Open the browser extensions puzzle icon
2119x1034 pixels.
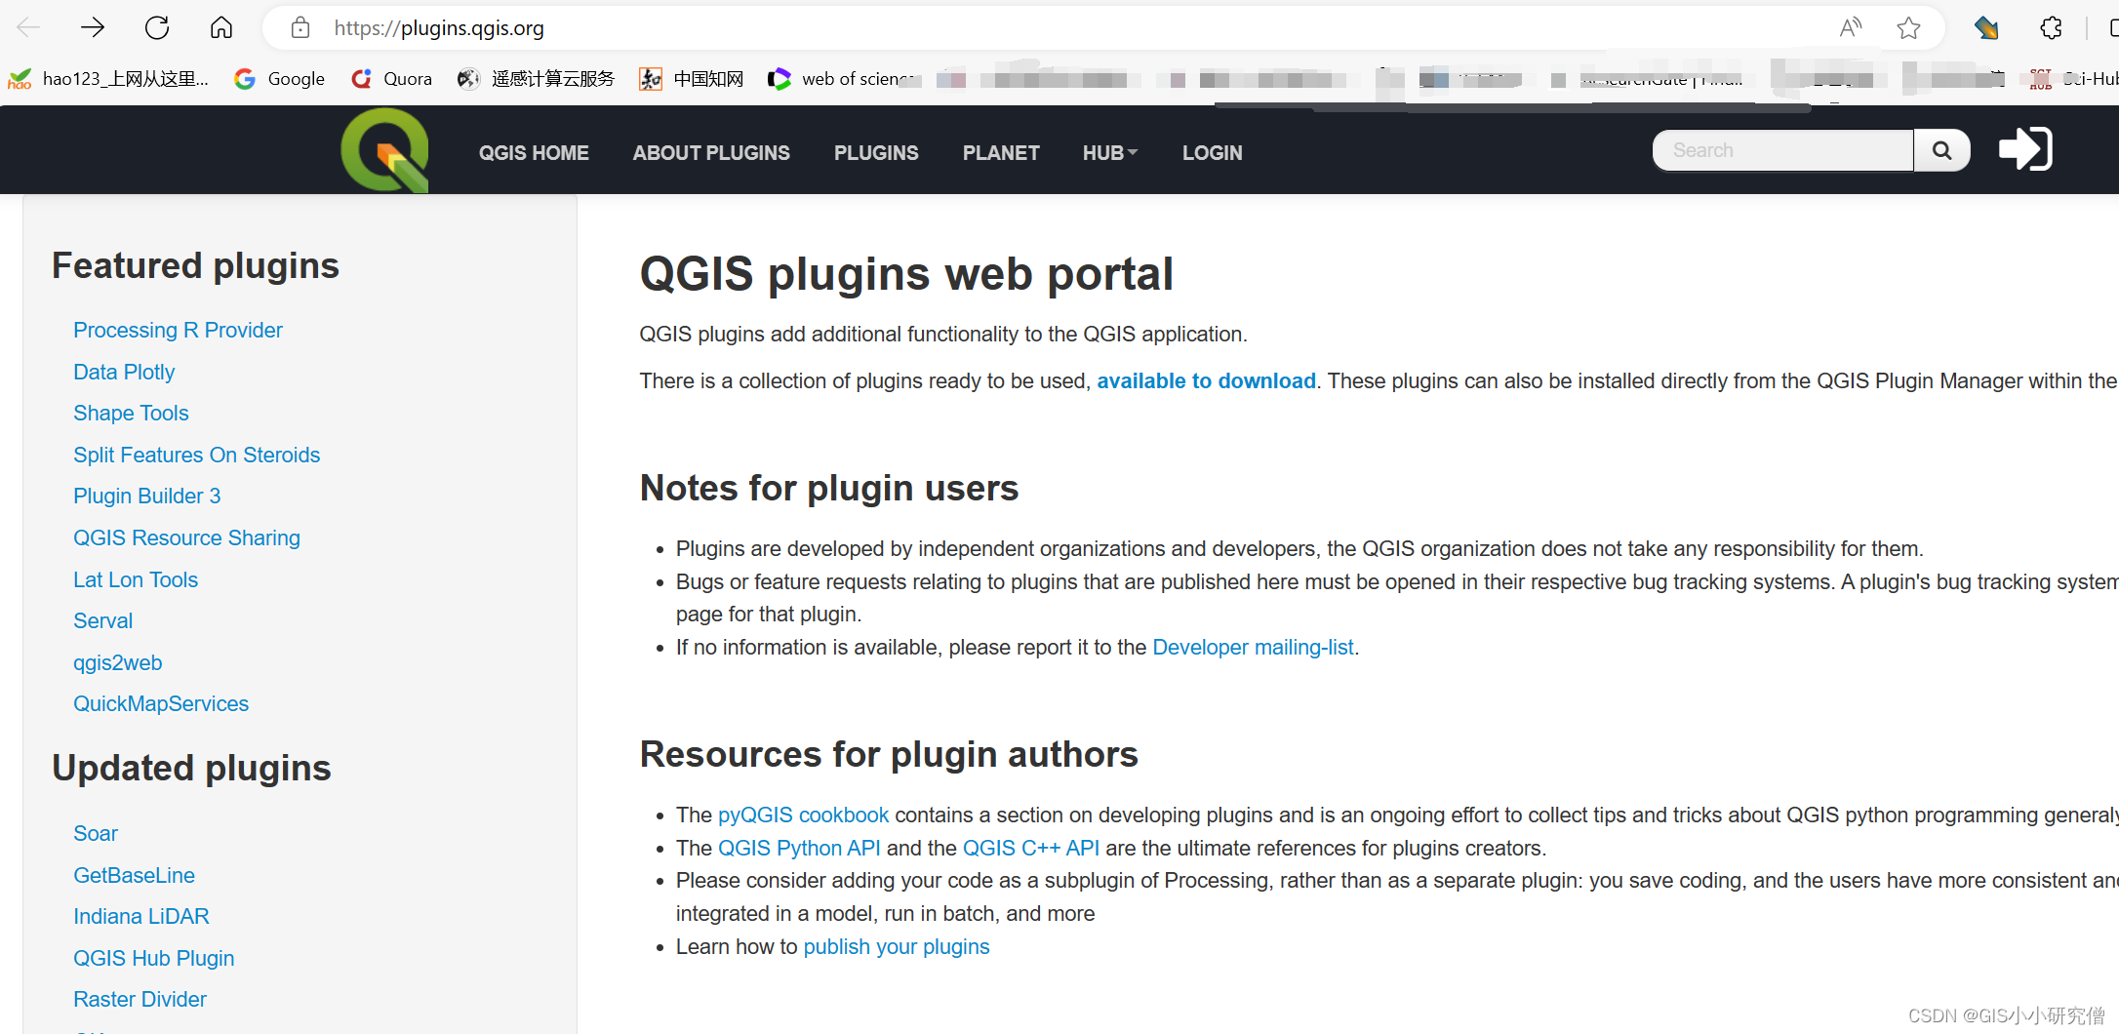(2051, 27)
